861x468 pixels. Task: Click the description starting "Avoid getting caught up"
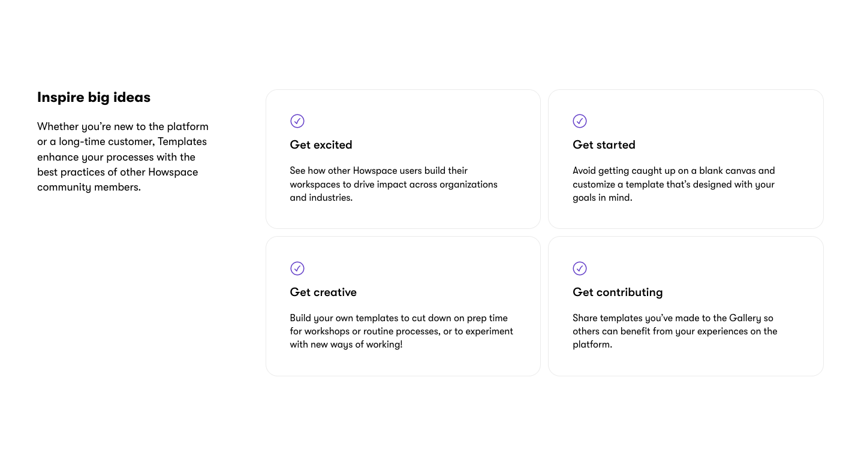click(674, 184)
